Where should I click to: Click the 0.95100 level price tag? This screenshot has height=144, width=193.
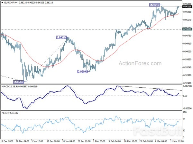[x=187, y=29]
